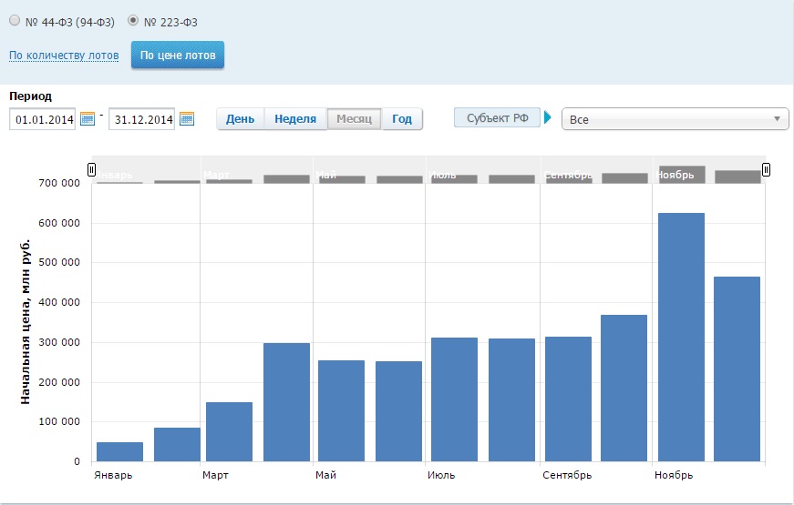
Task: Click the Начальная цена, млн руб. axis title
Action: (x=26, y=321)
